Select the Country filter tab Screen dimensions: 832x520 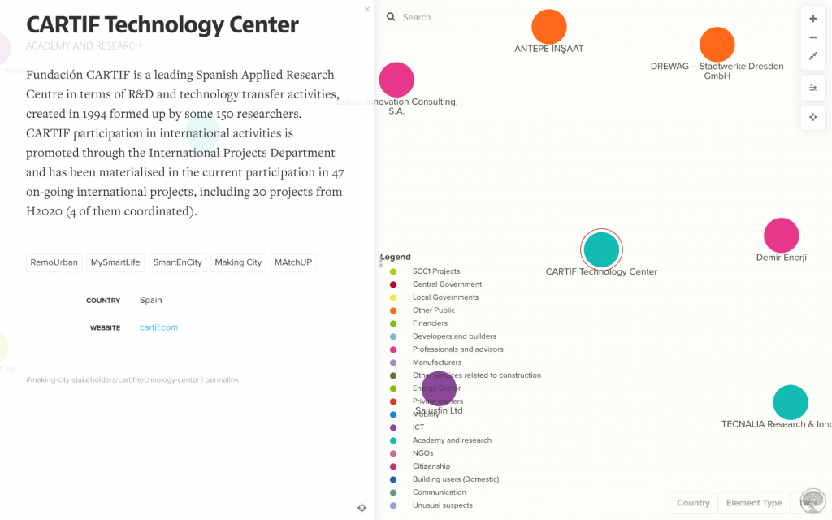693,503
